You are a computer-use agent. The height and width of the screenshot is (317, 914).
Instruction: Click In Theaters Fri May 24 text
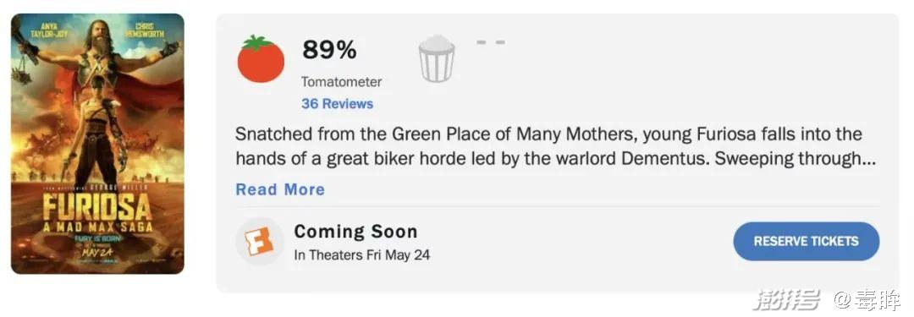point(362,255)
